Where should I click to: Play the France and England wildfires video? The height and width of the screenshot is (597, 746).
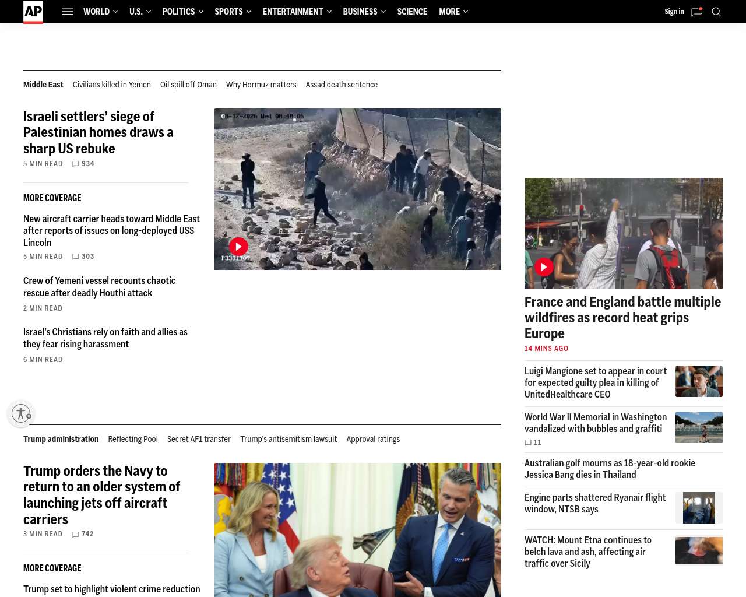(544, 267)
